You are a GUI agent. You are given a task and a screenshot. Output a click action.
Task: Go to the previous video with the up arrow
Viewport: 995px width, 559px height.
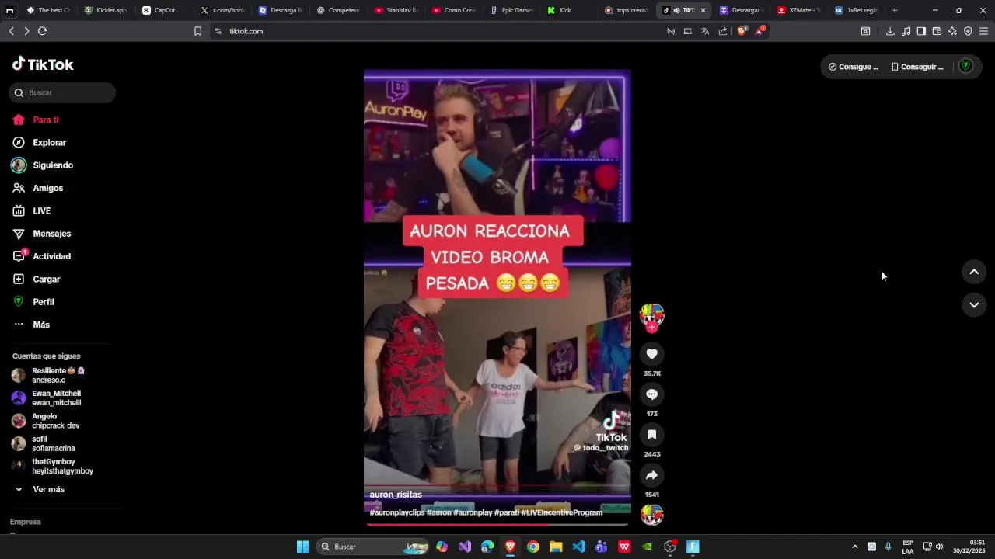tap(974, 272)
